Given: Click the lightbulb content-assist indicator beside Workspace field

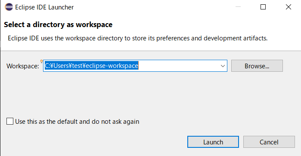Looking at the screenshot, I should pos(41,61).
